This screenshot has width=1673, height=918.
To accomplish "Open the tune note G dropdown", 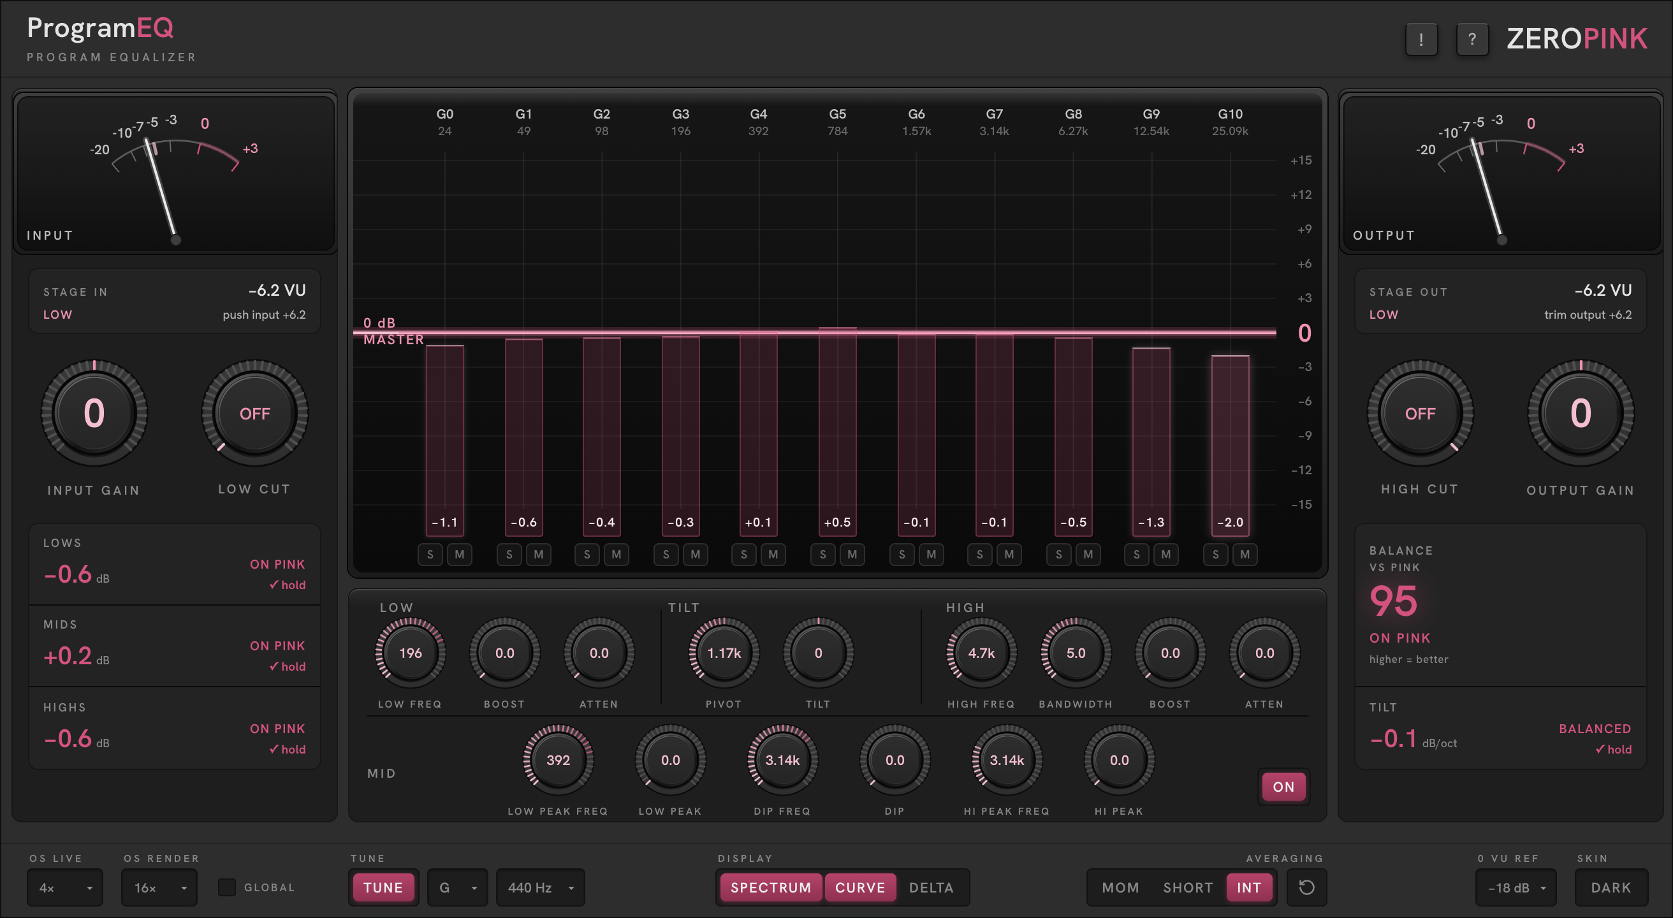I will click(458, 887).
